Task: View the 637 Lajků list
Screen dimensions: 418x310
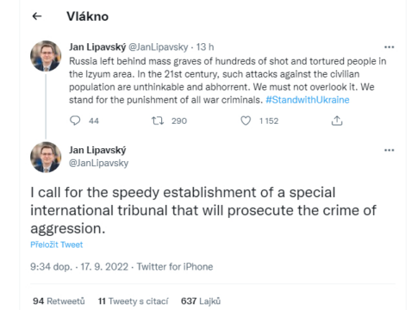Action: (201, 301)
